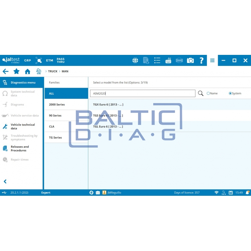Open the GRP module
This screenshot has width=251, height=251.
[x=27, y=60]
